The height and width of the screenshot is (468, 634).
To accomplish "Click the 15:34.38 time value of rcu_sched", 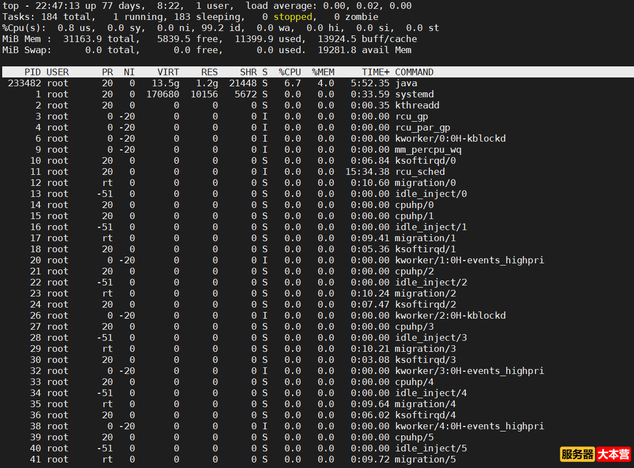I will click(x=367, y=171).
